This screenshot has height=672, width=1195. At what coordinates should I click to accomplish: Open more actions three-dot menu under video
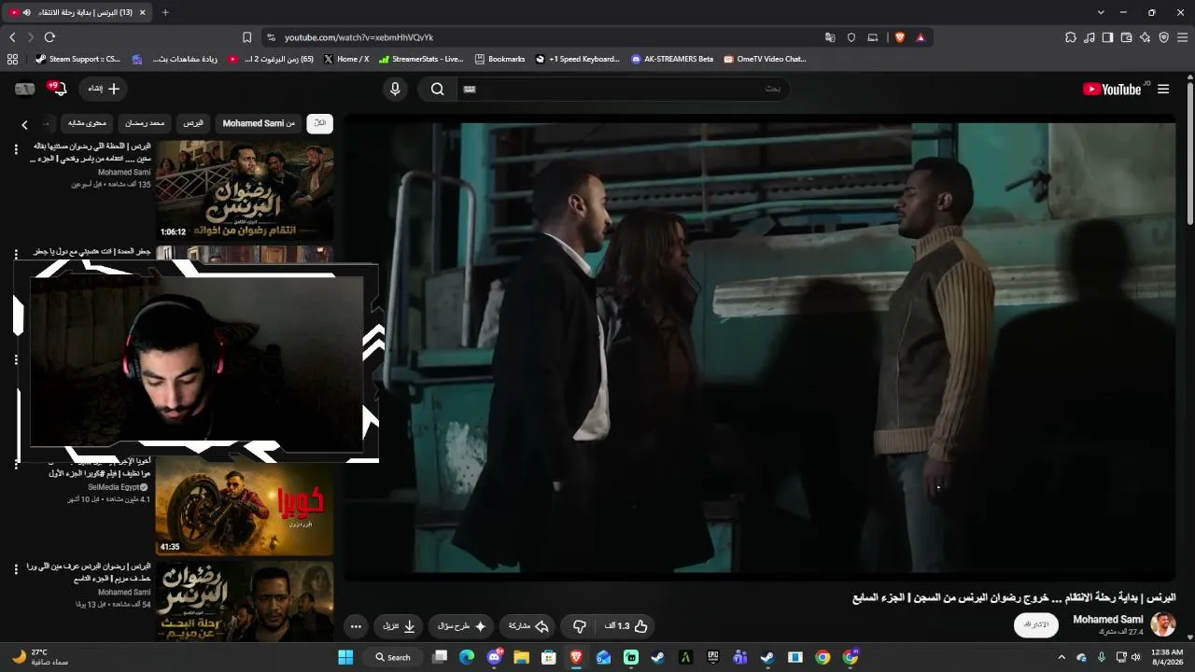[356, 626]
